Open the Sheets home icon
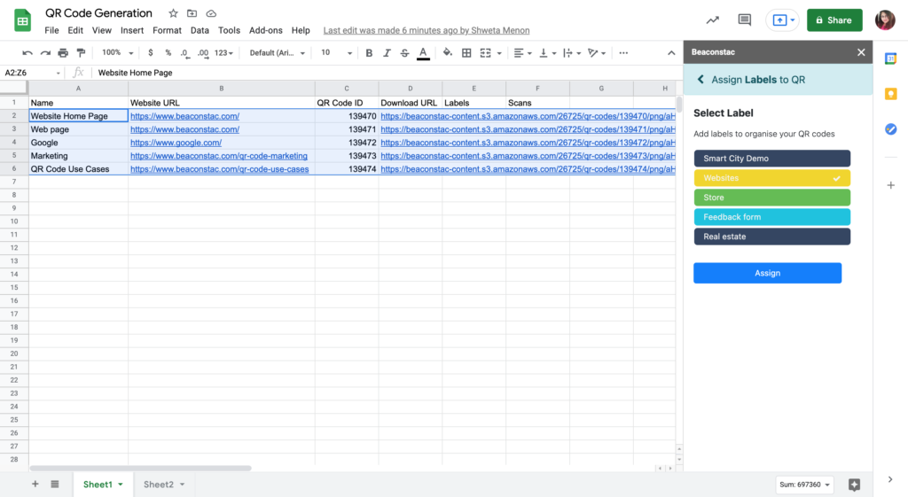Screen dimensions: 908x497 (22, 20)
